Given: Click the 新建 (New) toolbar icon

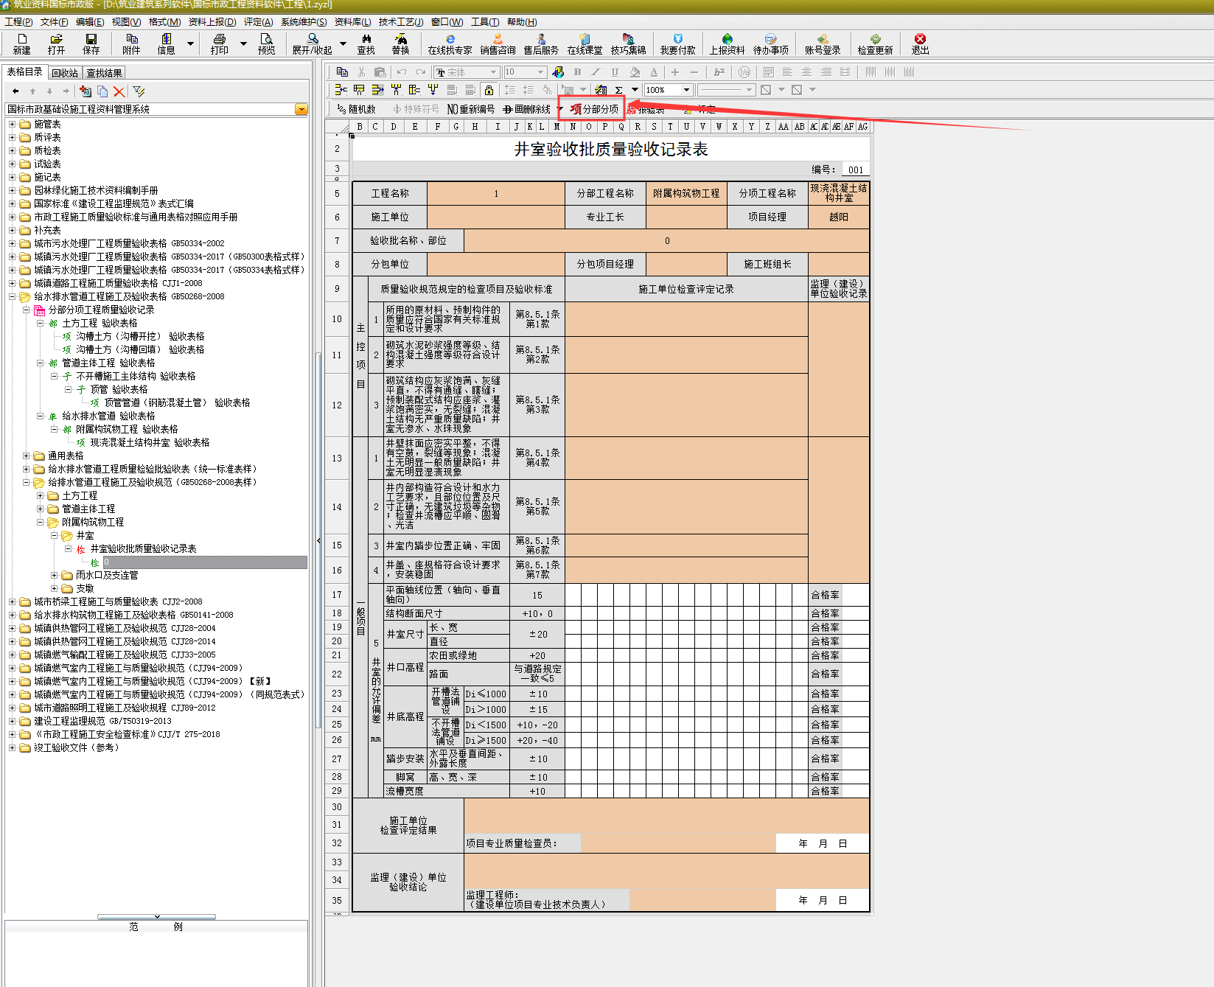Looking at the screenshot, I should tap(22, 43).
